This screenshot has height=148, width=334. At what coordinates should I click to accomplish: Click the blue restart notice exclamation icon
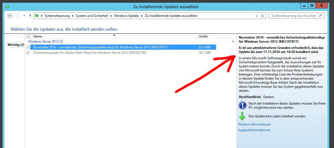pos(242,105)
